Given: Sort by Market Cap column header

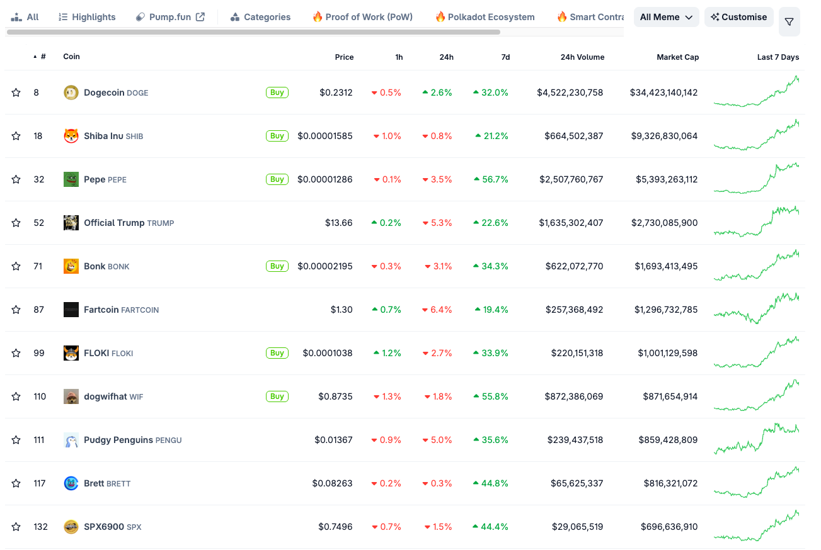Looking at the screenshot, I should click(x=677, y=57).
